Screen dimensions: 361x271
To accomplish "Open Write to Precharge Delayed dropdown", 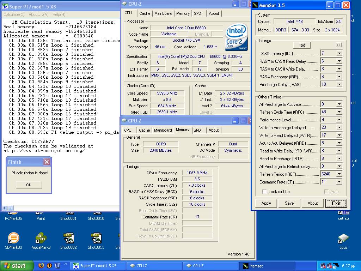I will [x=339, y=127].
